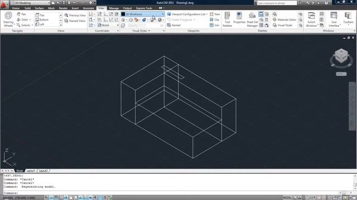Click the Command line input area
The image size is (357, 200).
pos(171,193)
